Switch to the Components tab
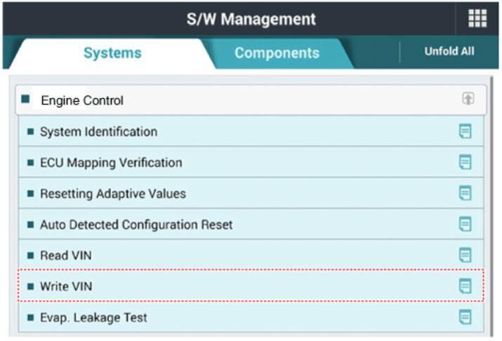Viewport: 502px width, 341px height. (277, 53)
